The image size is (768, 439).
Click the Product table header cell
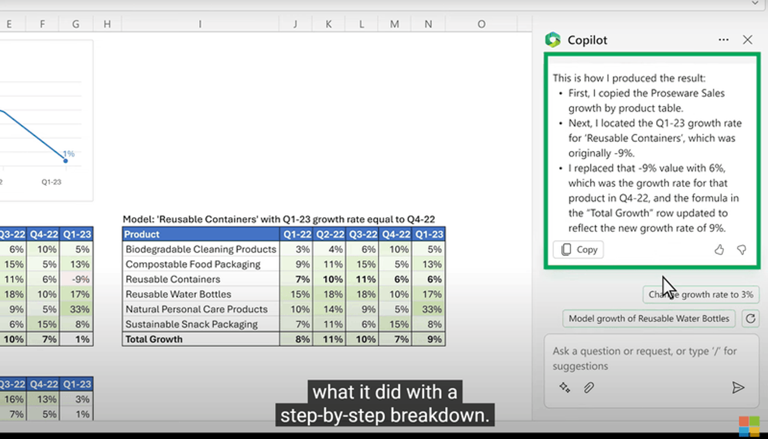tap(201, 234)
